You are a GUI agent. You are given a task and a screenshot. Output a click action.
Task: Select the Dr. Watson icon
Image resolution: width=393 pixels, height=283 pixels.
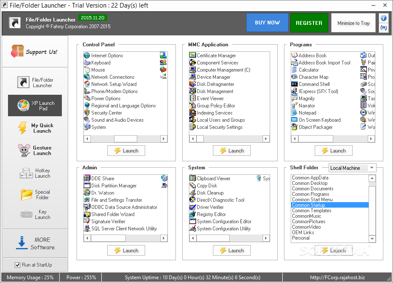coord(87,193)
